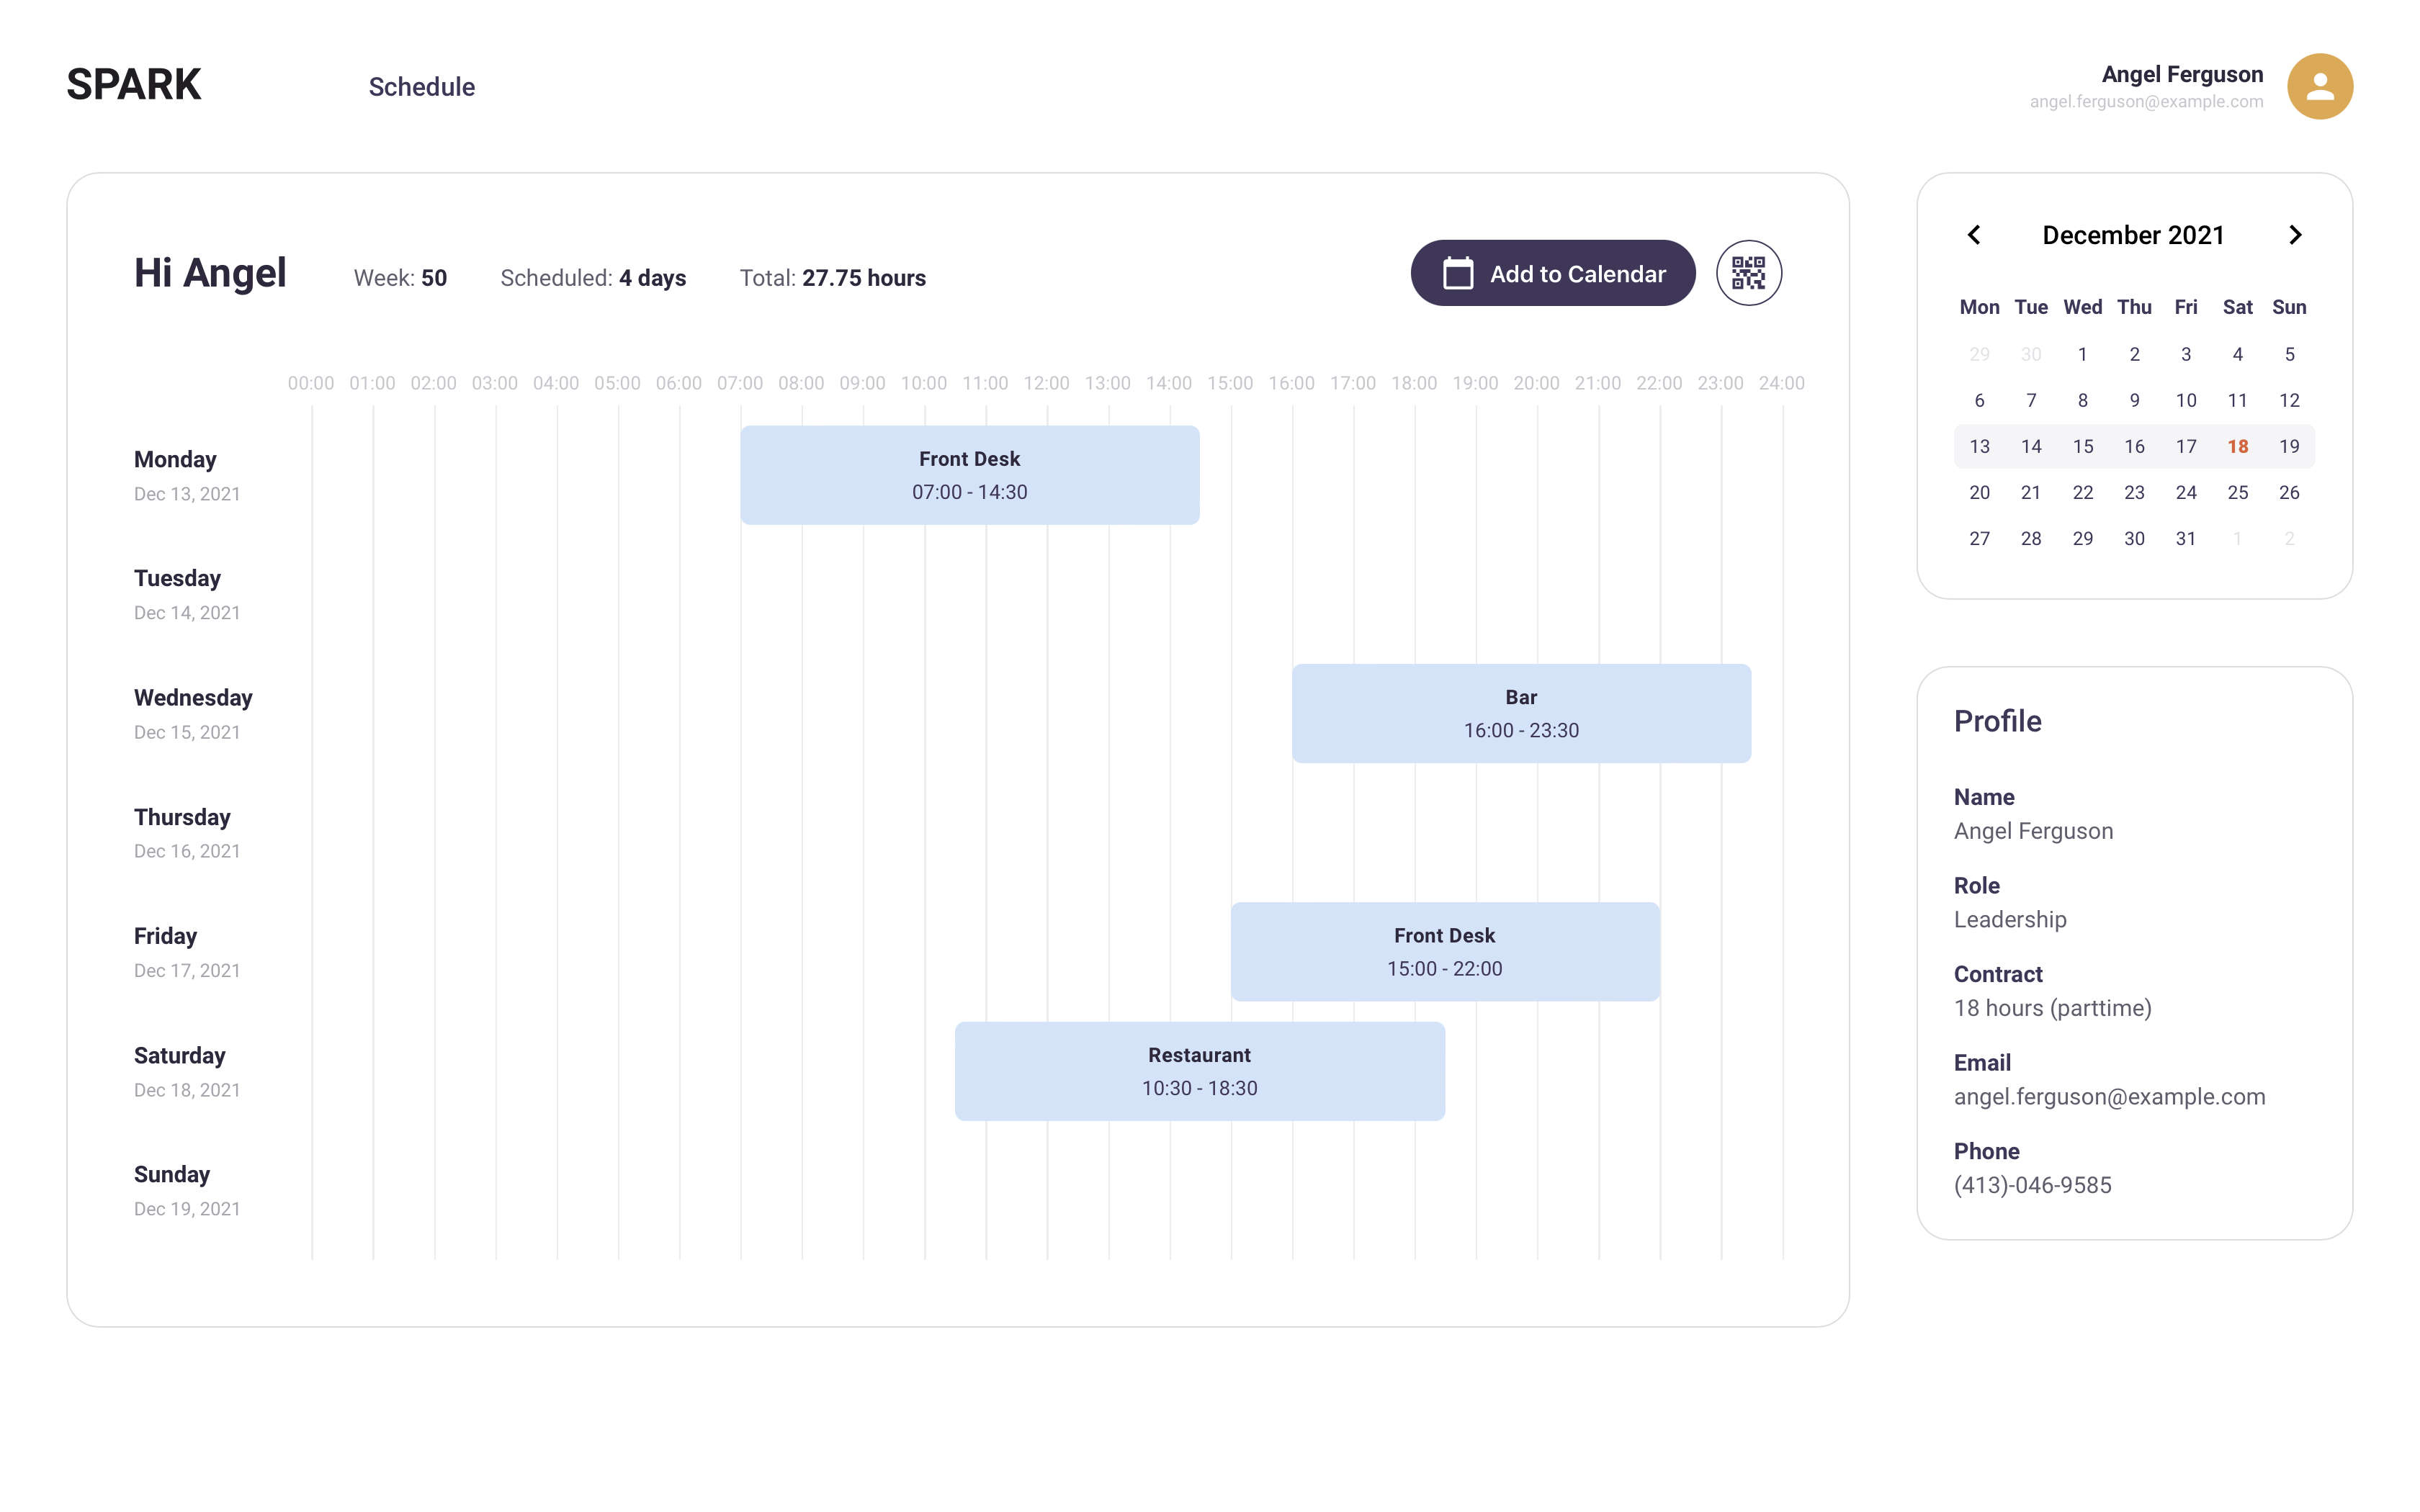This screenshot has height=1512, width=2420.
Task: Select December 25 in the mini calendar
Action: click(x=2238, y=492)
